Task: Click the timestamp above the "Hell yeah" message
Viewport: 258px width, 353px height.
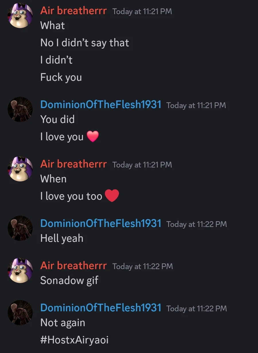Action: click(196, 224)
